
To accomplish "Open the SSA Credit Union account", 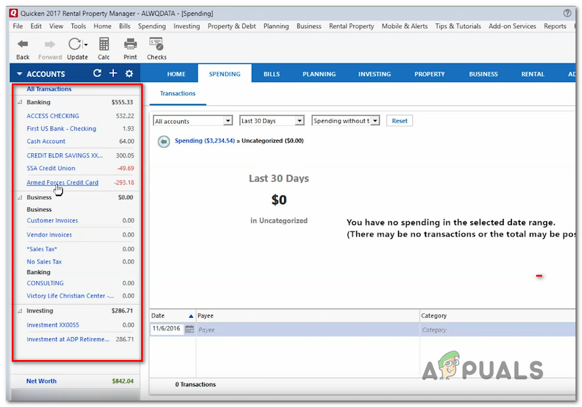I will point(51,168).
